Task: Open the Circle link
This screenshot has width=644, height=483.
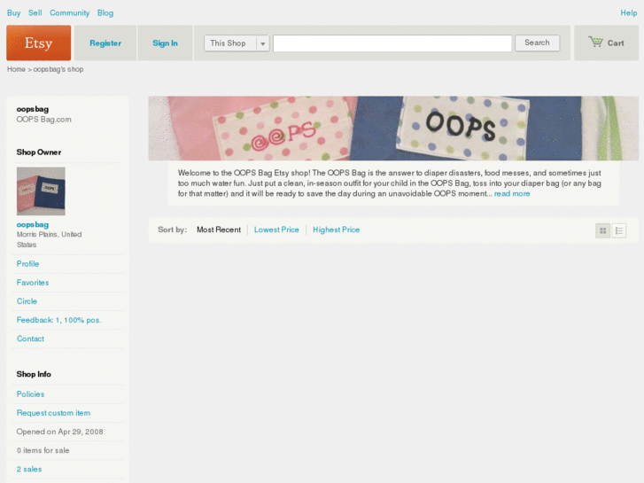Action: coord(27,301)
